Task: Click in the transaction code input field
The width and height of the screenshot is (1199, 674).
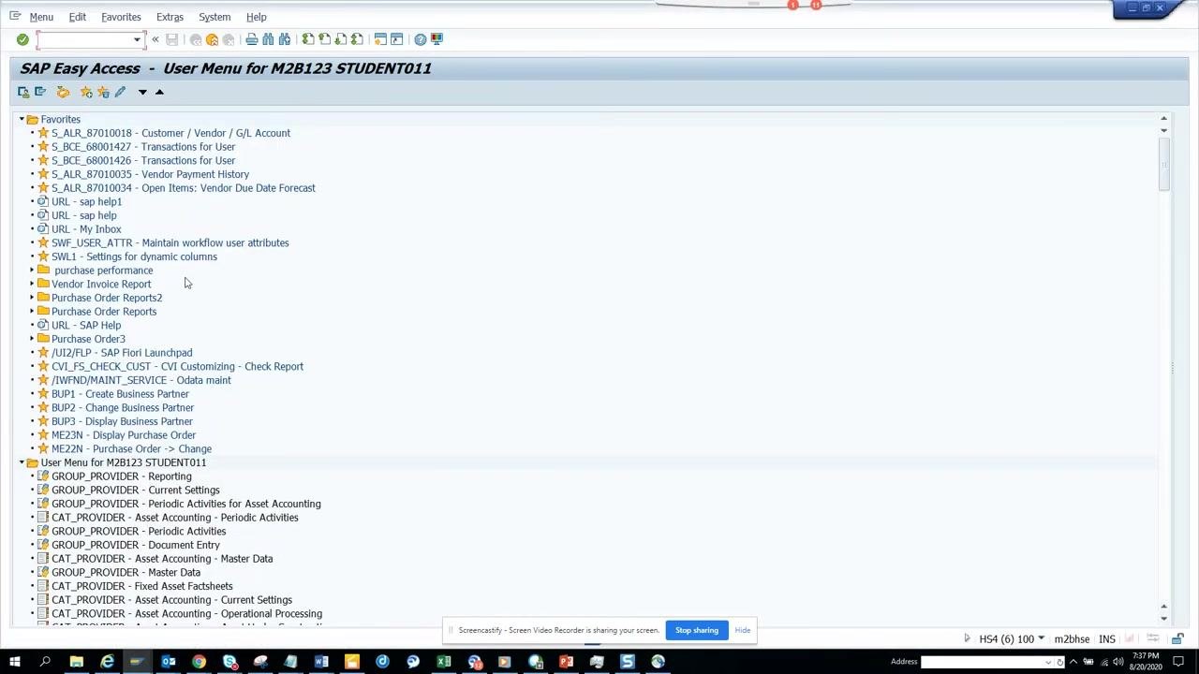Action: pos(84,39)
